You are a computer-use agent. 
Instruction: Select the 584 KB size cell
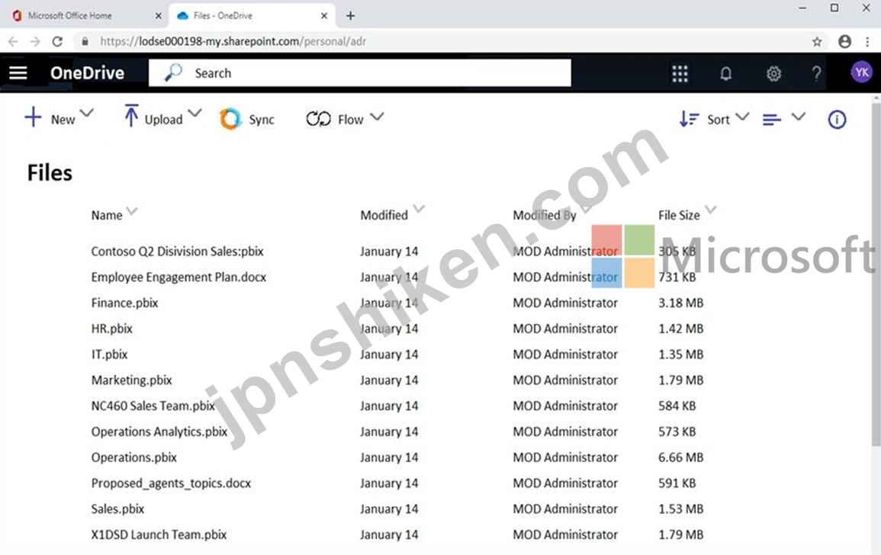(677, 406)
